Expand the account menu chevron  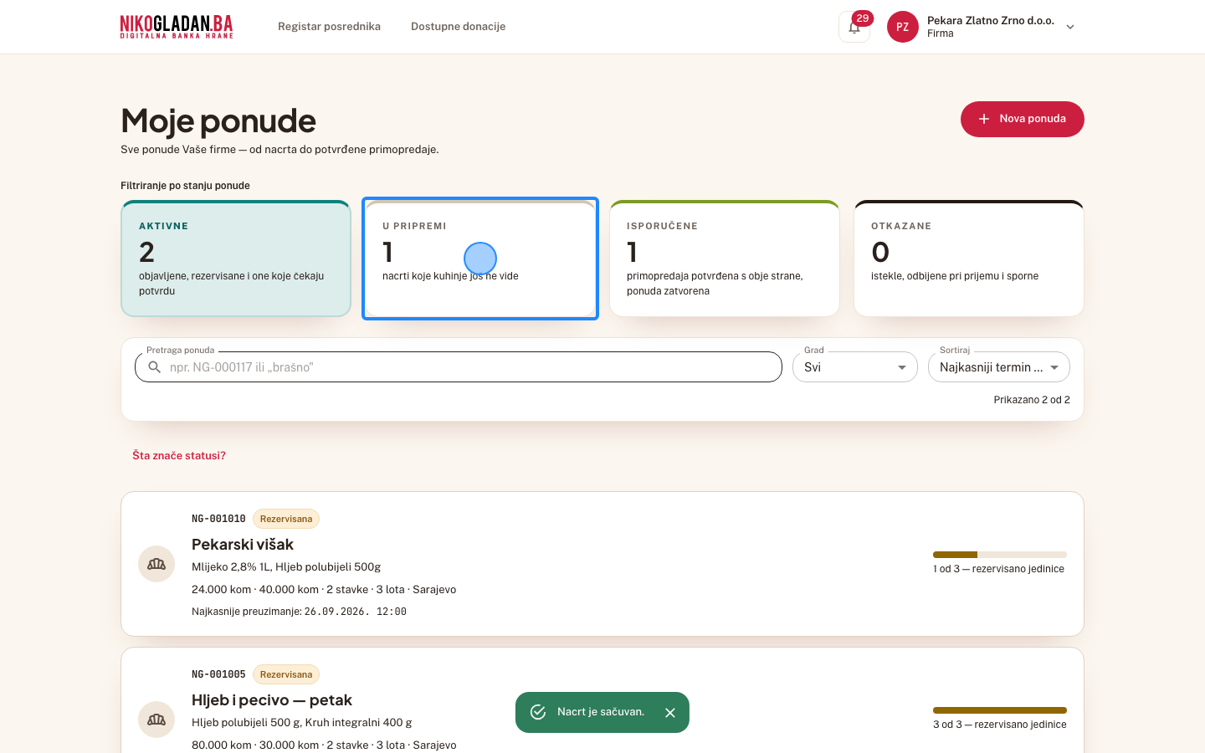point(1070,27)
